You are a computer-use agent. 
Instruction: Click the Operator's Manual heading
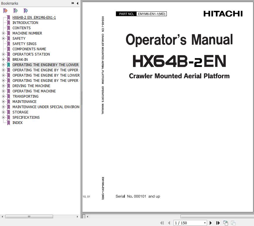click(179, 39)
